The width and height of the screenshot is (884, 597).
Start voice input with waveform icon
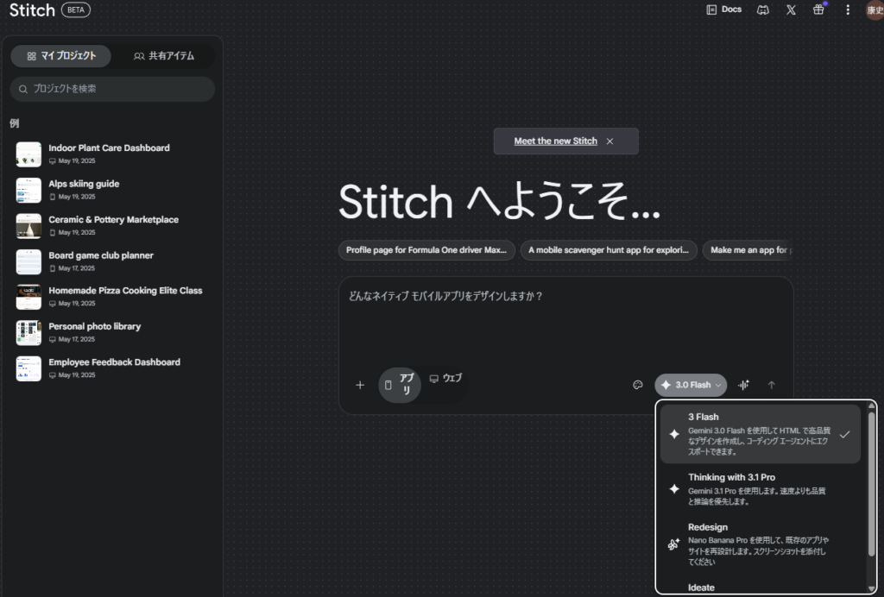743,385
